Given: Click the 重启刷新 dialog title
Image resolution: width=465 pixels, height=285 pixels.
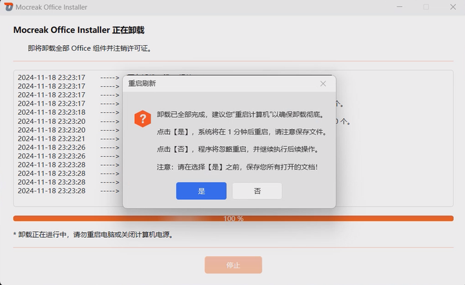Looking at the screenshot, I should pyautogui.click(x=142, y=83).
